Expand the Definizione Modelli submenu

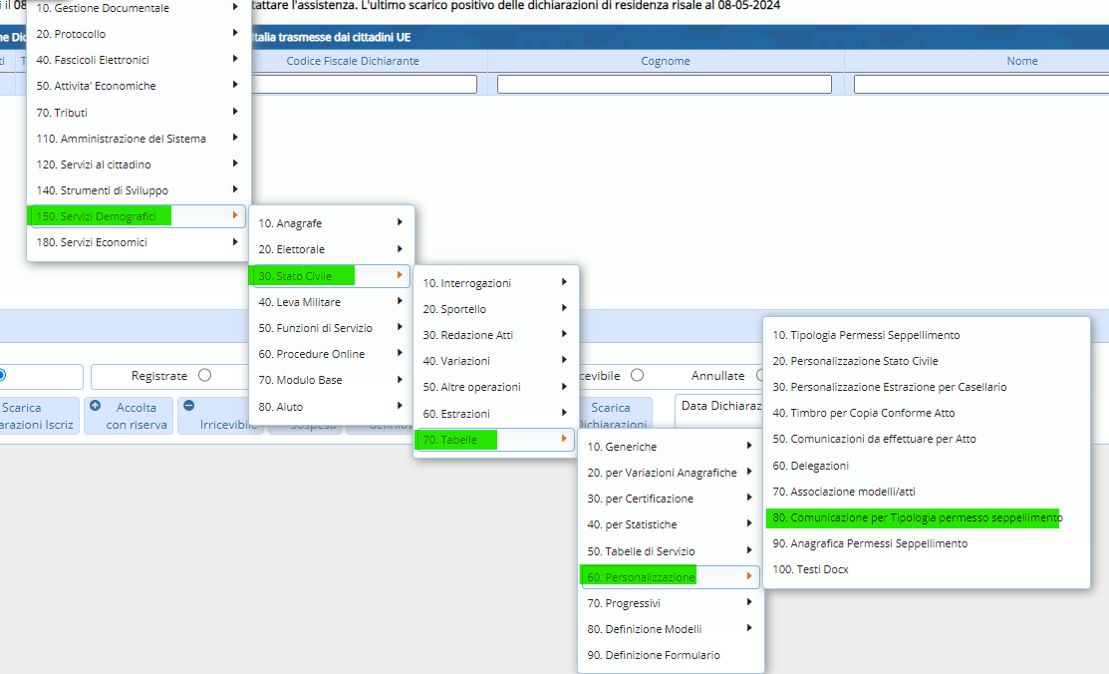point(748,629)
